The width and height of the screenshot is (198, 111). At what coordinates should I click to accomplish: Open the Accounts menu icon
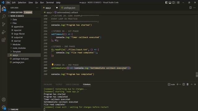coord(4,100)
